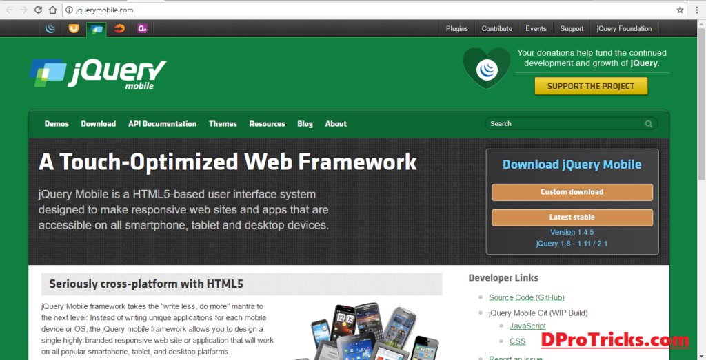
Task: Go to the browser home page icon
Action: [x=52, y=10]
